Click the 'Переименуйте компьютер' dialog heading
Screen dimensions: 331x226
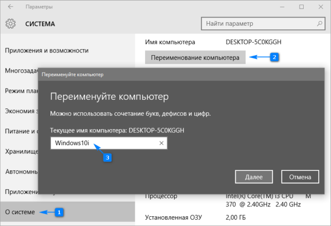109,97
